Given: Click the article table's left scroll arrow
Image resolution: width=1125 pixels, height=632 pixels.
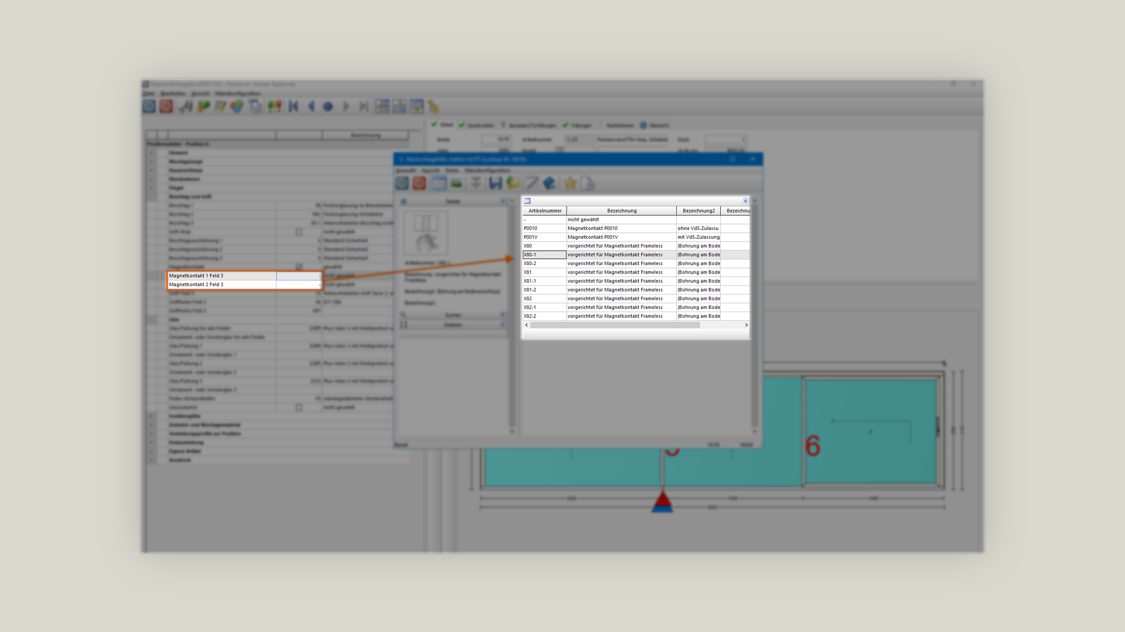Looking at the screenshot, I should [x=526, y=325].
